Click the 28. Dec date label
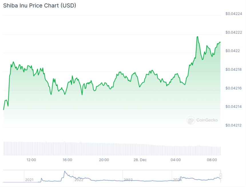 pyautogui.click(x=140, y=160)
